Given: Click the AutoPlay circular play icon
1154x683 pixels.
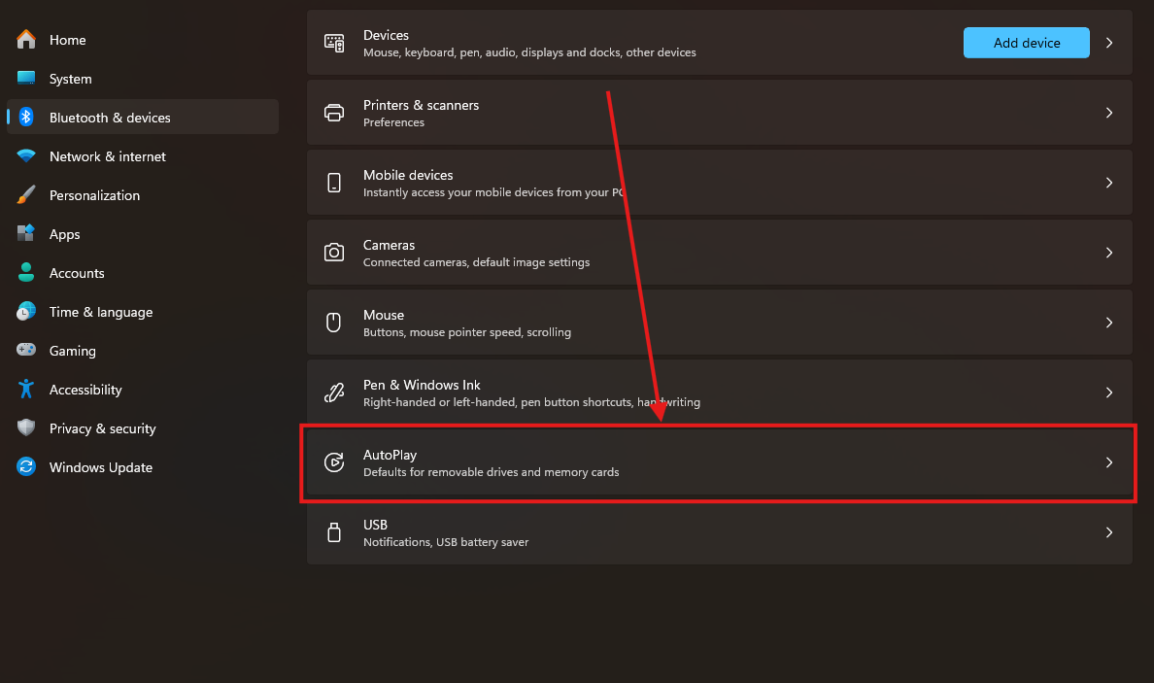Looking at the screenshot, I should click(x=334, y=462).
